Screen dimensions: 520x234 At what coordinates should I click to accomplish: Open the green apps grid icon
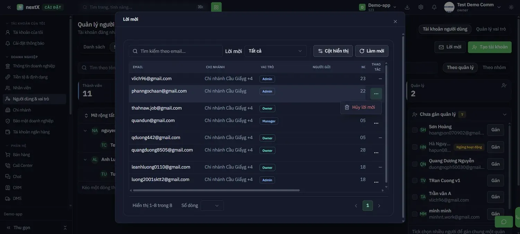[216, 7]
